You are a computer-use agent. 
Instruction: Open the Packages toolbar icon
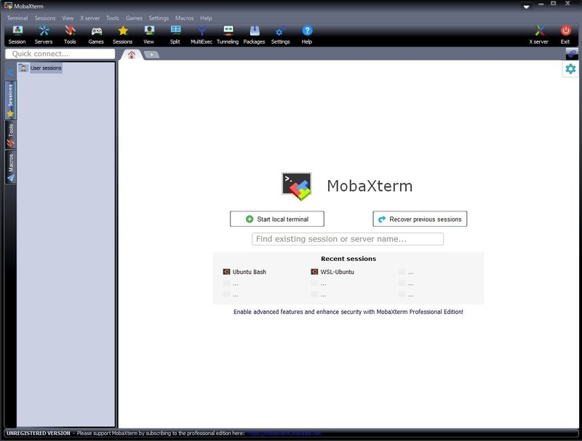point(254,35)
